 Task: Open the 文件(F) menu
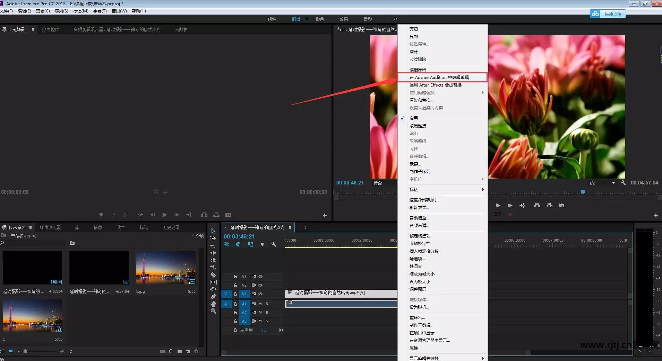pyautogui.click(x=6, y=11)
